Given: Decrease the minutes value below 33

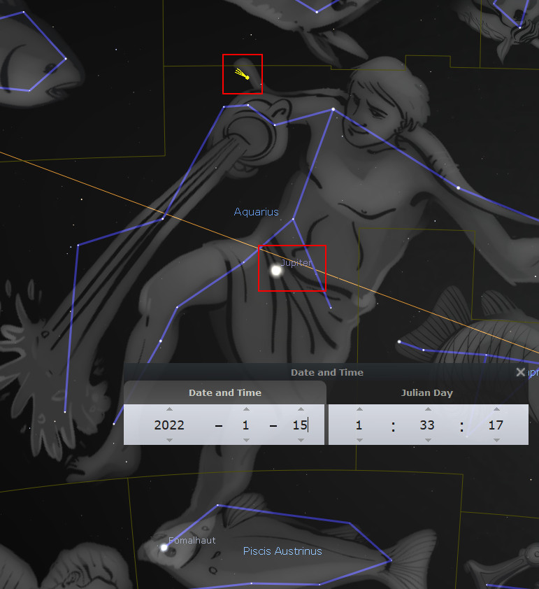Looking at the screenshot, I should point(428,440).
